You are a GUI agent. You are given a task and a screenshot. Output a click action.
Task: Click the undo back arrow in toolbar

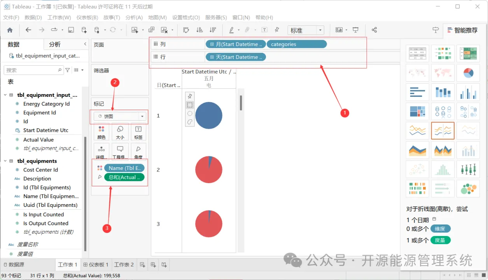click(x=28, y=30)
